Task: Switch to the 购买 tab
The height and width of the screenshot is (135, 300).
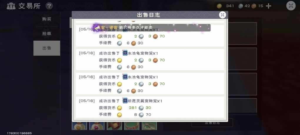Action: pyautogui.click(x=47, y=19)
